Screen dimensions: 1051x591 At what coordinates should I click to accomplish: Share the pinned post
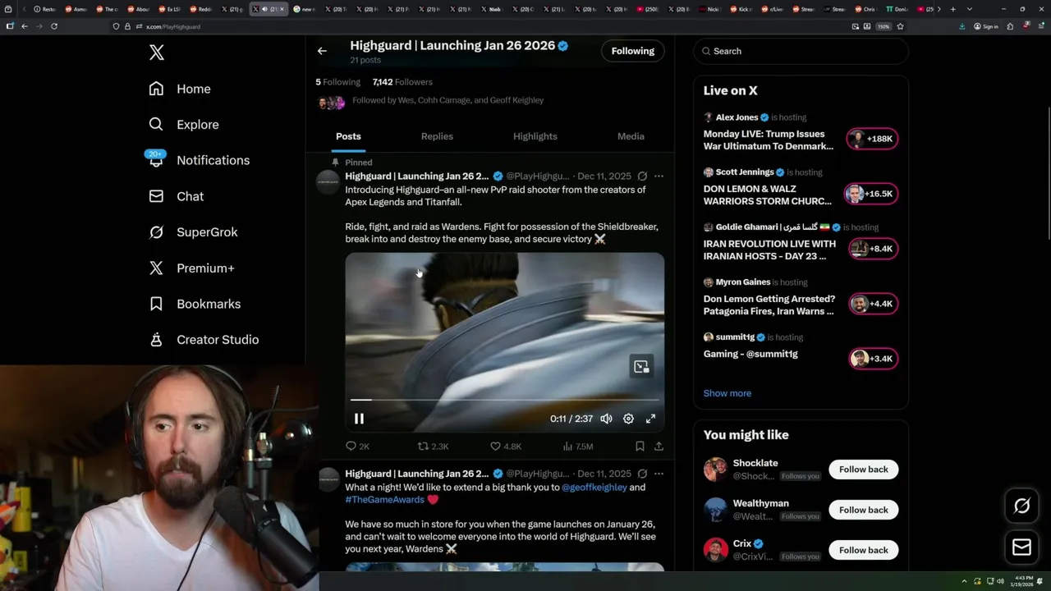coord(659,447)
